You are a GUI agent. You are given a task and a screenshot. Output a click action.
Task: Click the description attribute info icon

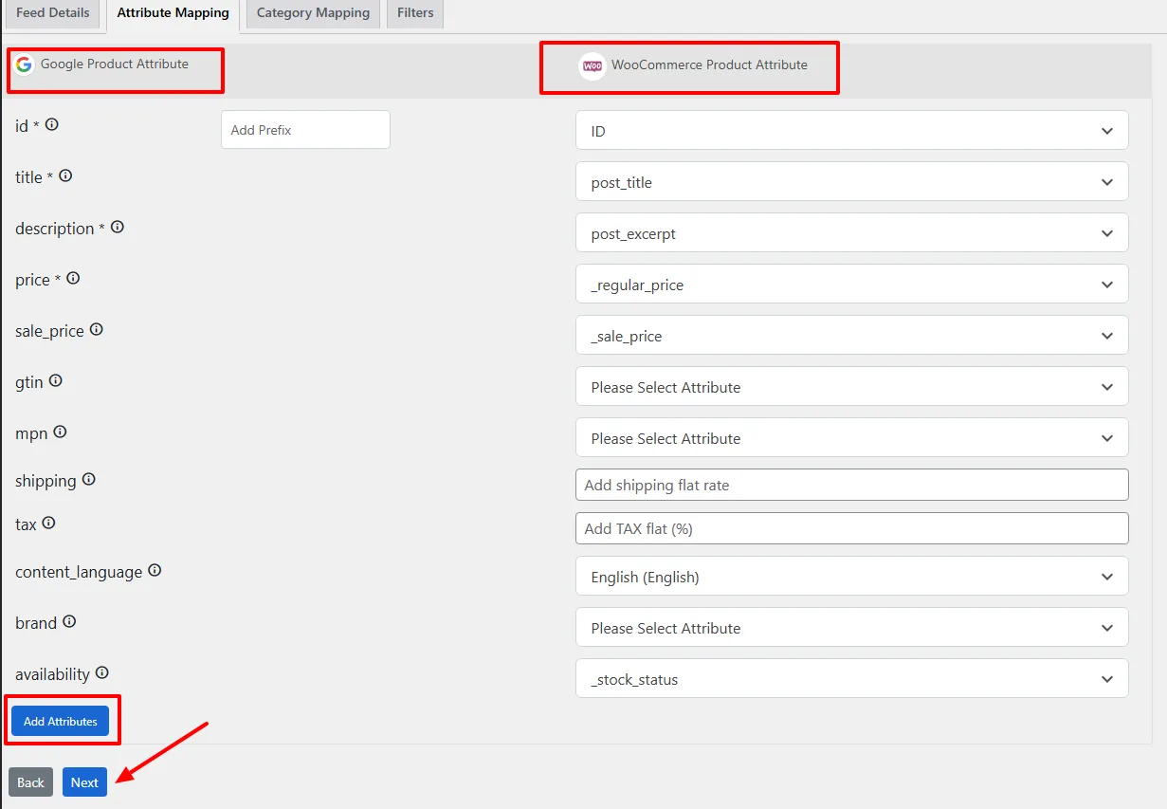click(x=117, y=226)
